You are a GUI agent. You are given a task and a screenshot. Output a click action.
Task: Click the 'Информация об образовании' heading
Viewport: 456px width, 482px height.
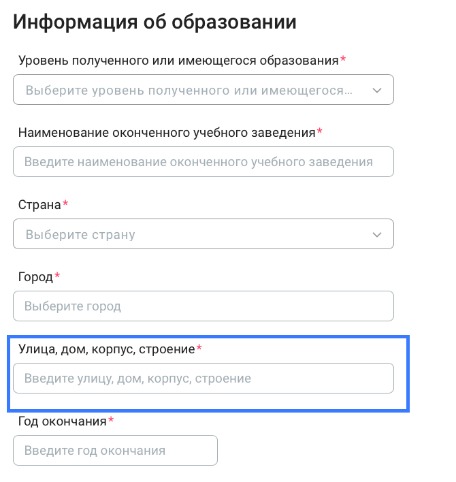(155, 22)
